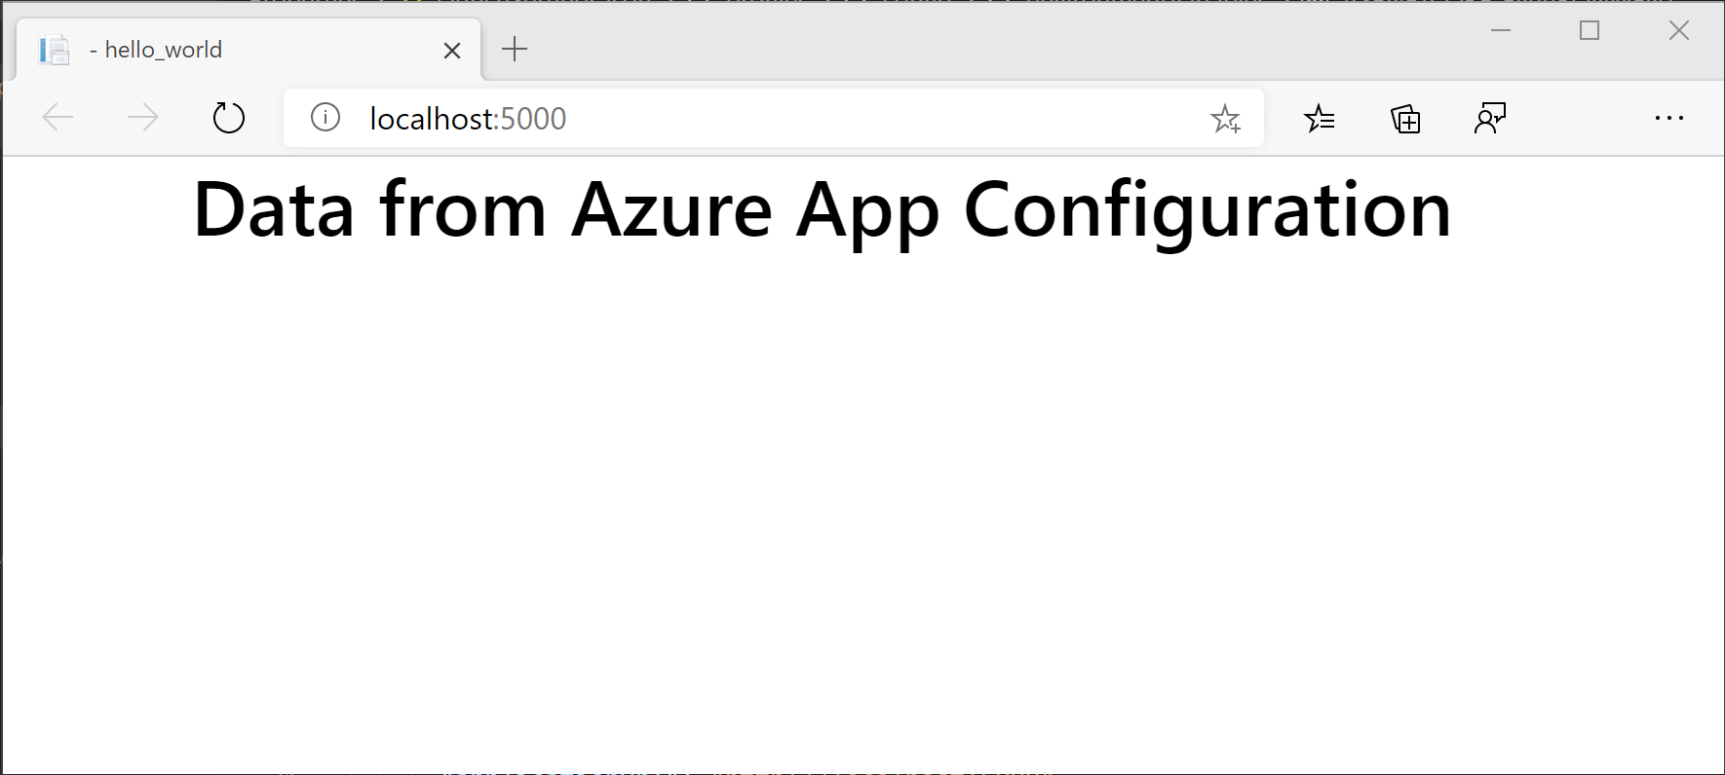Image resolution: width=1725 pixels, height=775 pixels.
Task: Select the browser profile icon
Action: pyautogui.click(x=1489, y=118)
